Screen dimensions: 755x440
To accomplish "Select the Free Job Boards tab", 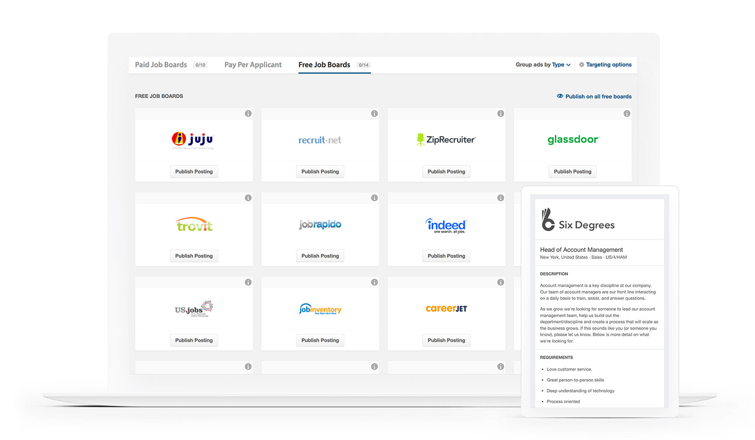I will point(324,65).
